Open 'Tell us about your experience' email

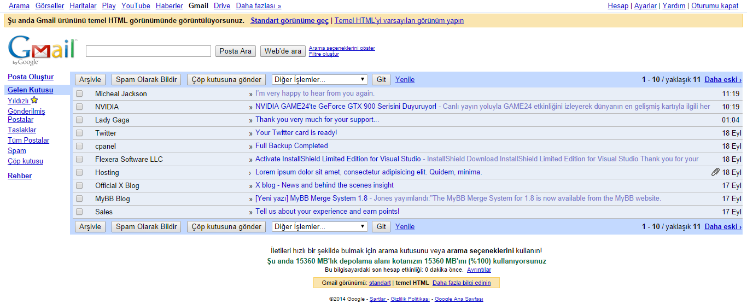[328, 212]
